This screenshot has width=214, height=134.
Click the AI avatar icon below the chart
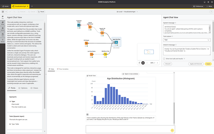tap(87, 114)
